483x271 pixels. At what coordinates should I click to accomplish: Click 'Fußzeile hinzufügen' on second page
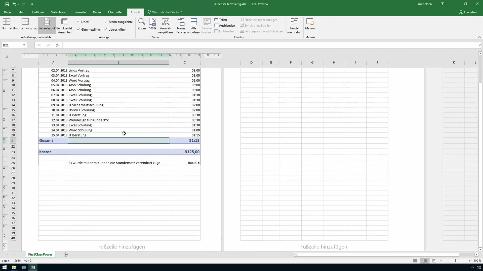click(324, 247)
